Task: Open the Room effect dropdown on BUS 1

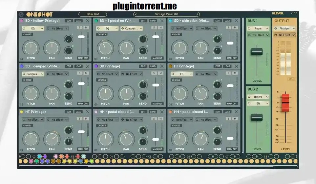Action: [258, 28]
